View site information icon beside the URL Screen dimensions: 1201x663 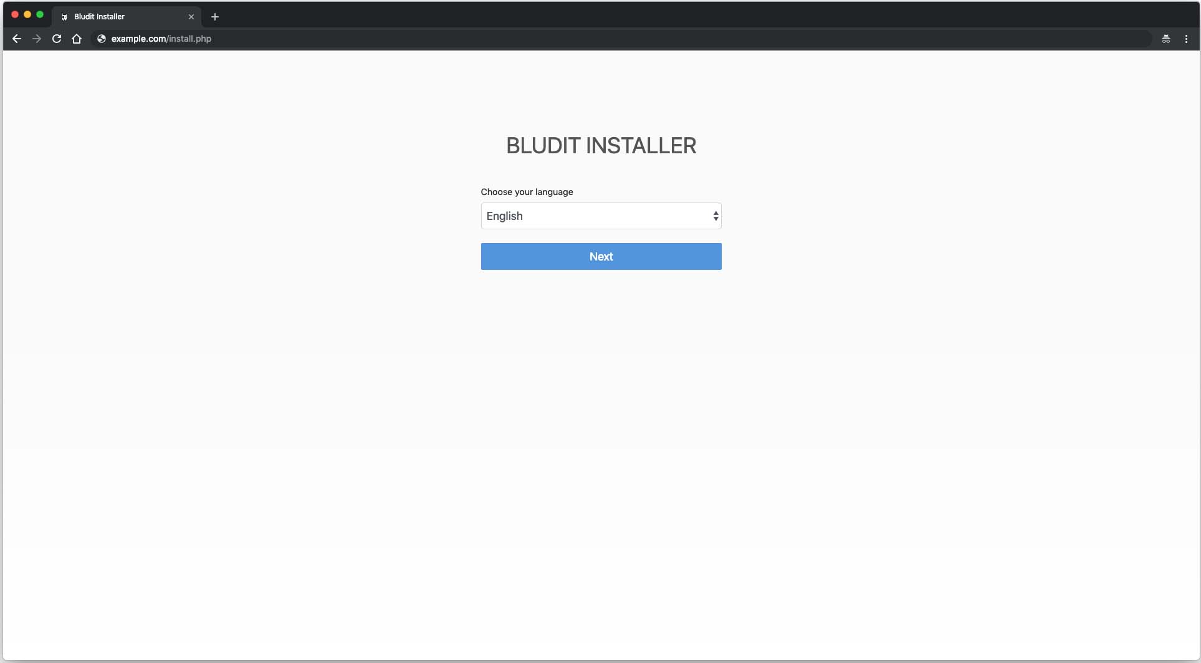point(102,39)
